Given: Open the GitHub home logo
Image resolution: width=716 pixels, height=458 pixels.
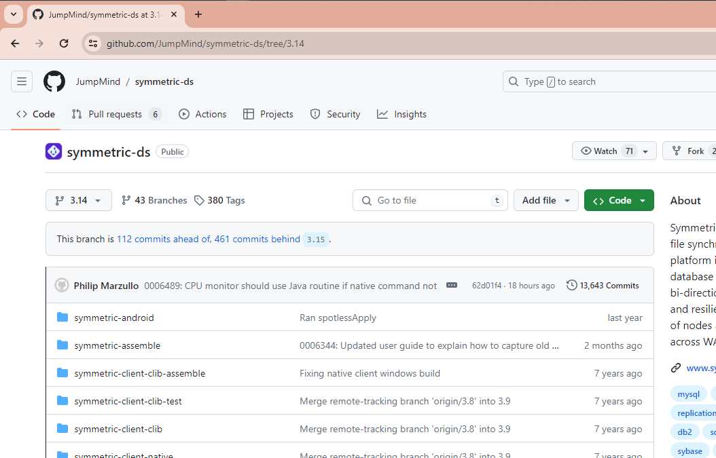Looking at the screenshot, I should pos(54,81).
